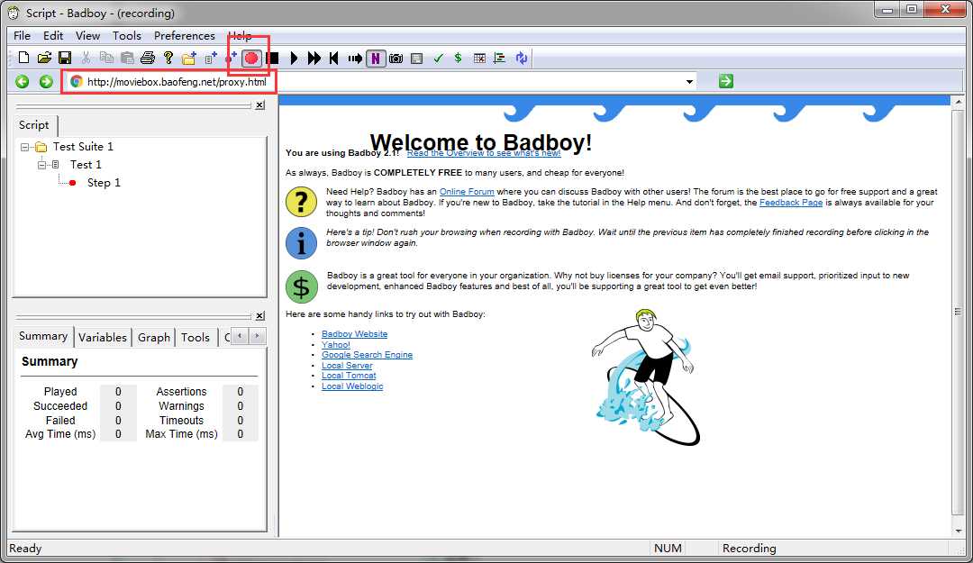Play the script with single arrow

[x=294, y=59]
